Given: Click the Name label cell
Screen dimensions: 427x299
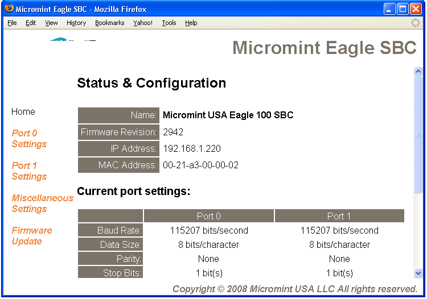Looking at the screenshot, I should (118, 115).
